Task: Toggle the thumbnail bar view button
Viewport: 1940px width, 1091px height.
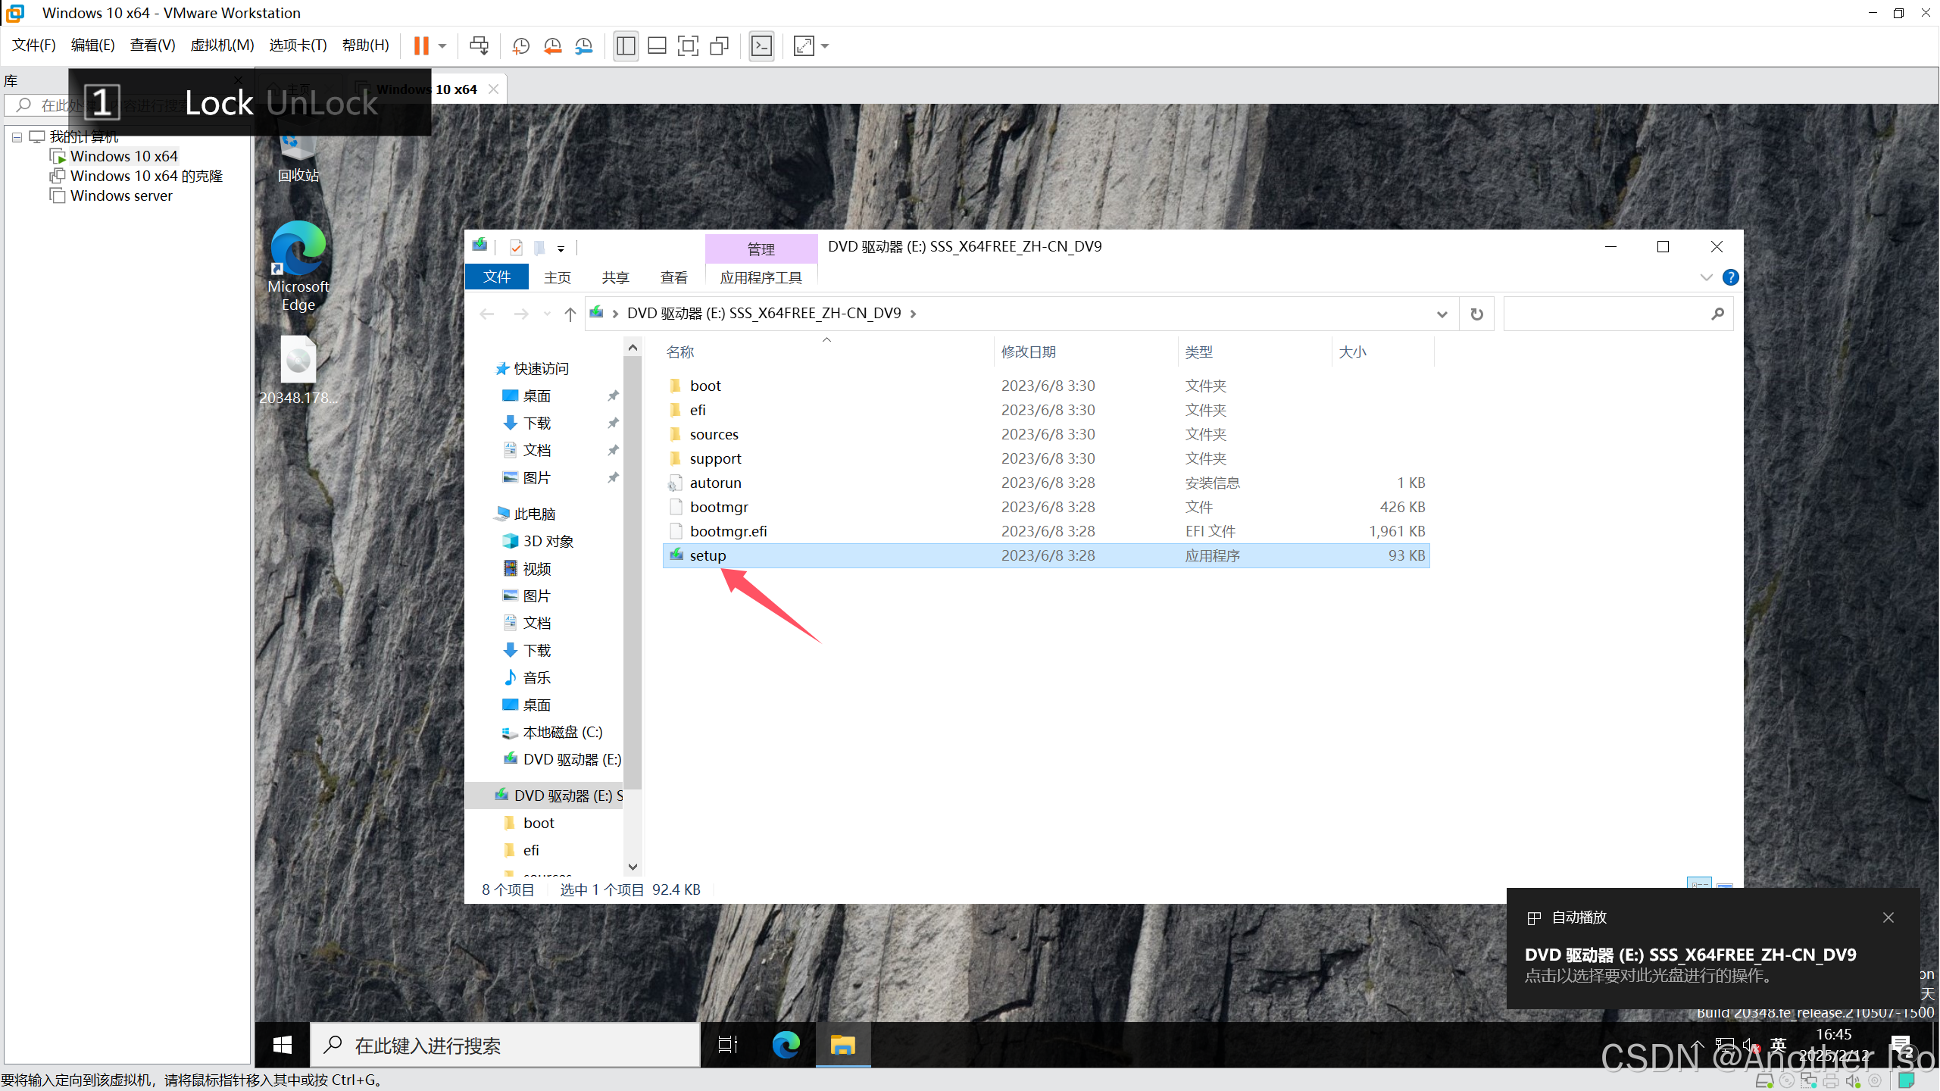Action: click(657, 46)
